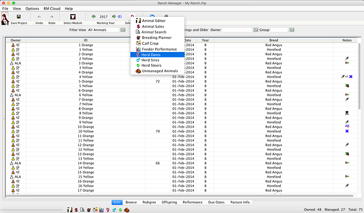Click the Undo toolbar icon
The width and height of the screenshot is (364, 213).
[x=39, y=17]
